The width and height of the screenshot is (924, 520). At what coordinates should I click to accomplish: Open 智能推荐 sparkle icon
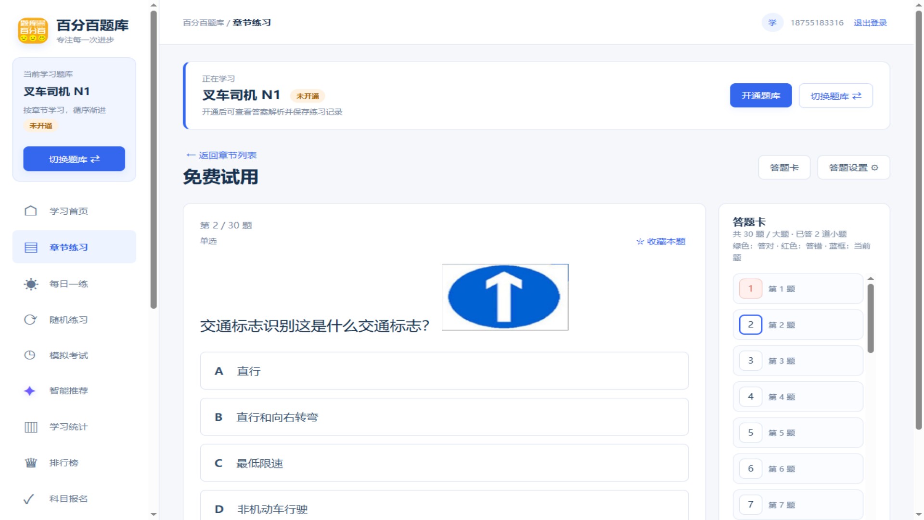click(30, 391)
